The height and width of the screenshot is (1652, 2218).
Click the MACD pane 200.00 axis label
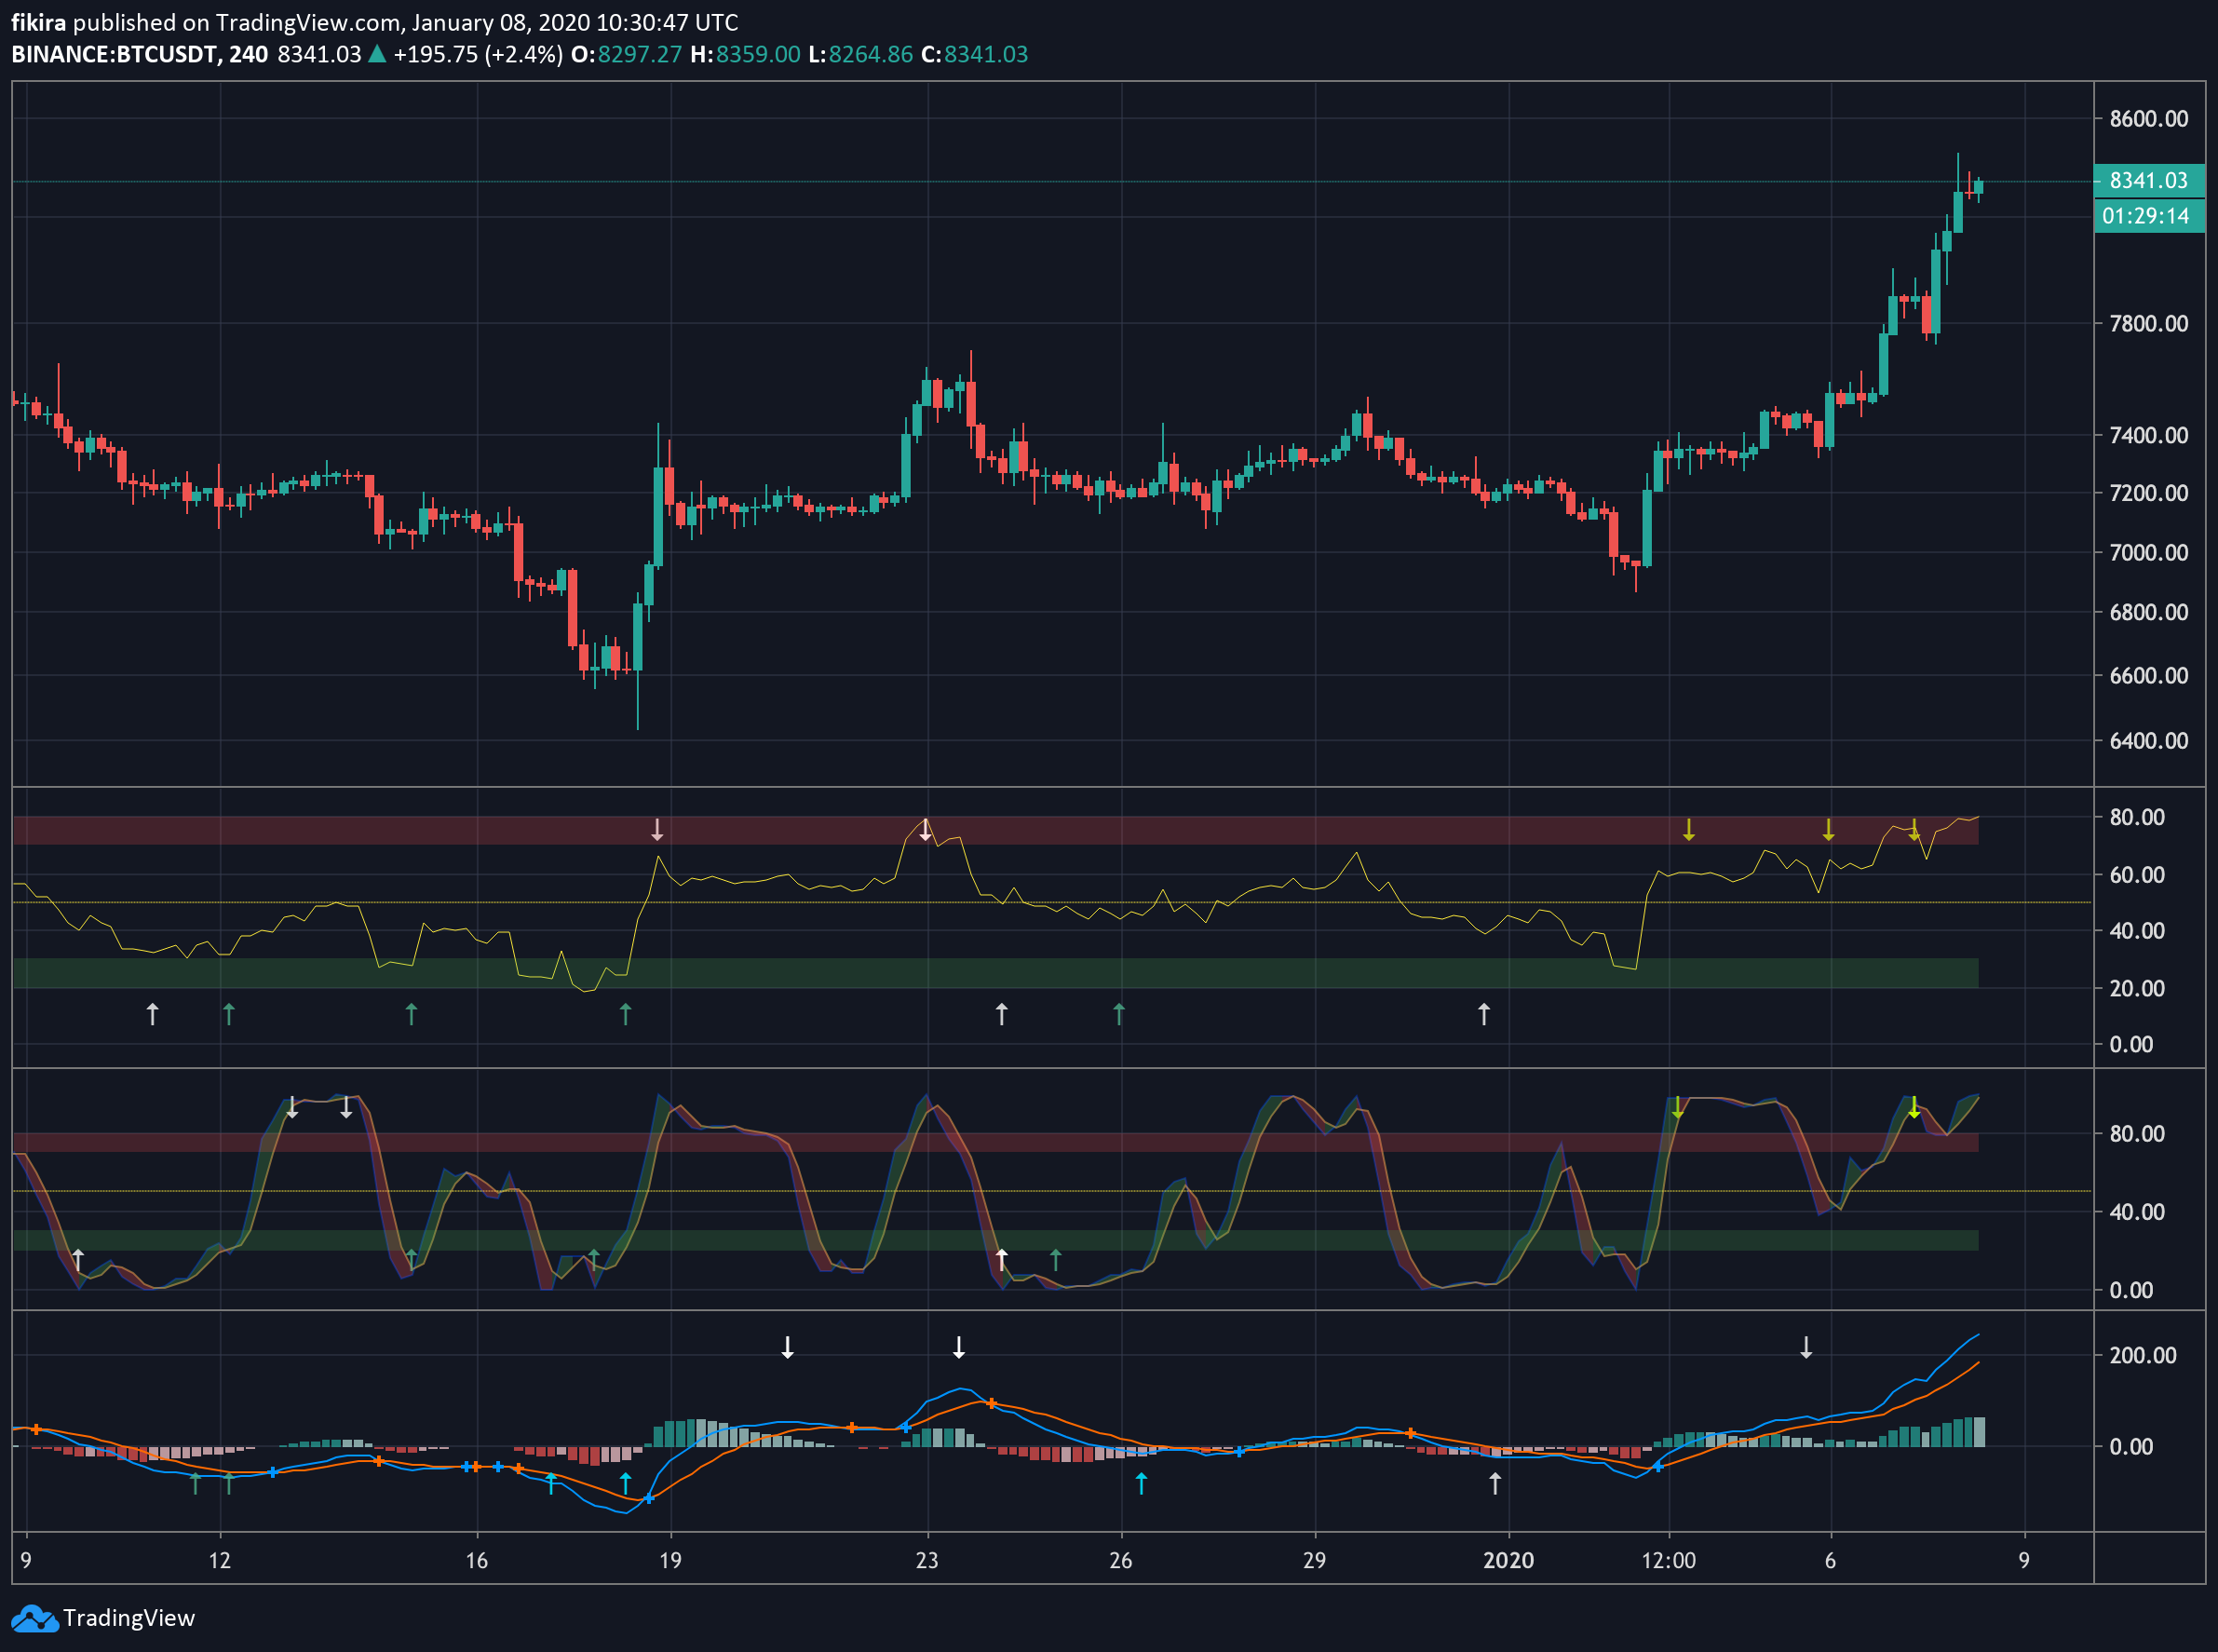[2143, 1356]
